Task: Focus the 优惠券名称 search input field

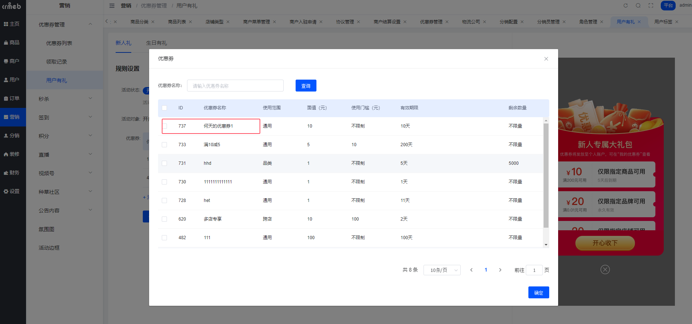Action: (x=235, y=86)
